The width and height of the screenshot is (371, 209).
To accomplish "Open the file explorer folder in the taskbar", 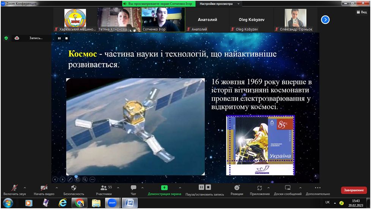I will [96, 203].
